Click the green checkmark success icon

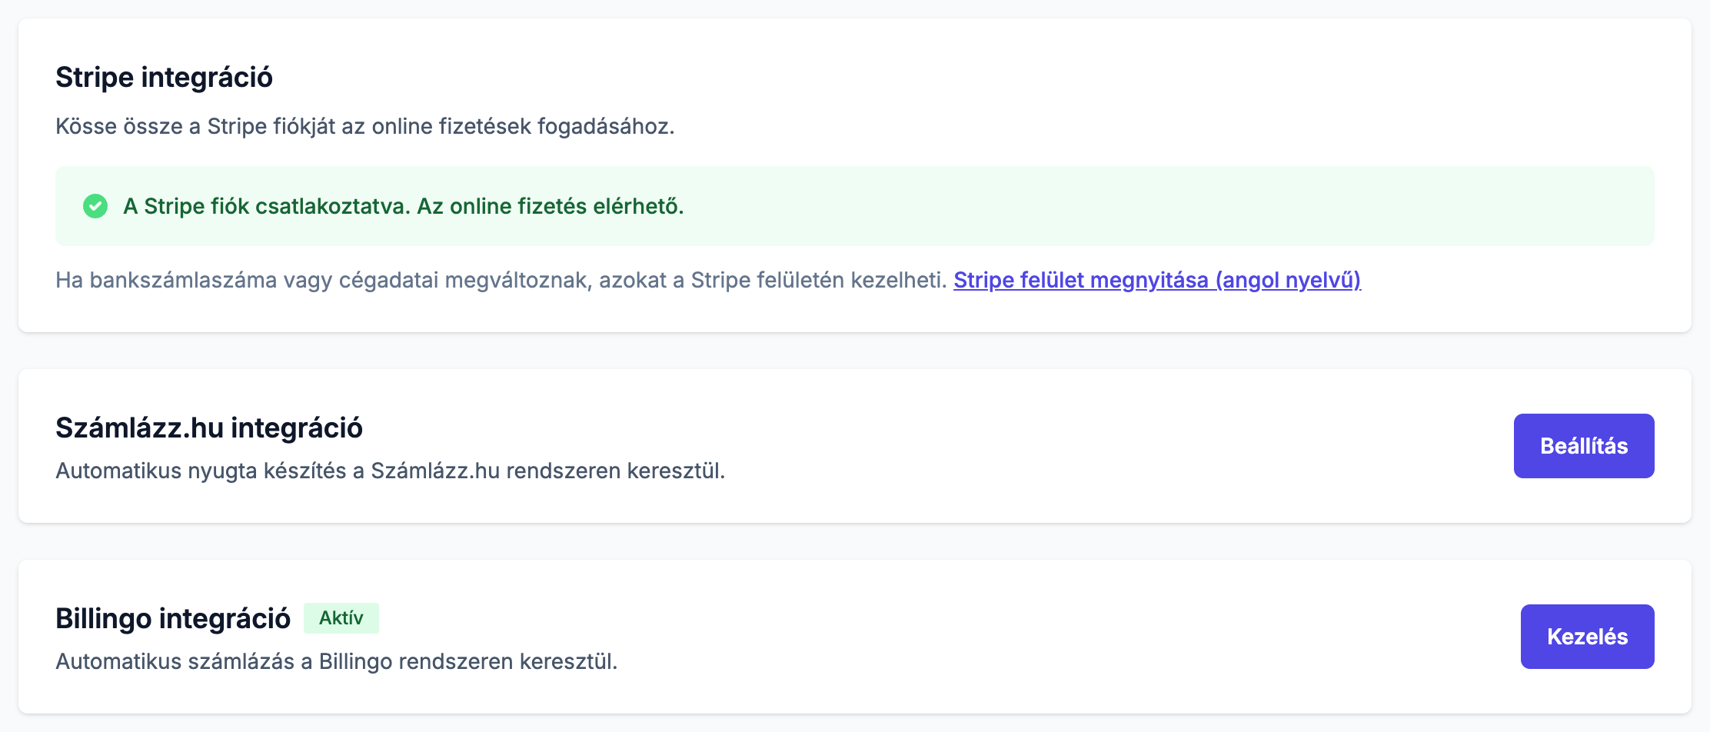pyautogui.click(x=95, y=206)
